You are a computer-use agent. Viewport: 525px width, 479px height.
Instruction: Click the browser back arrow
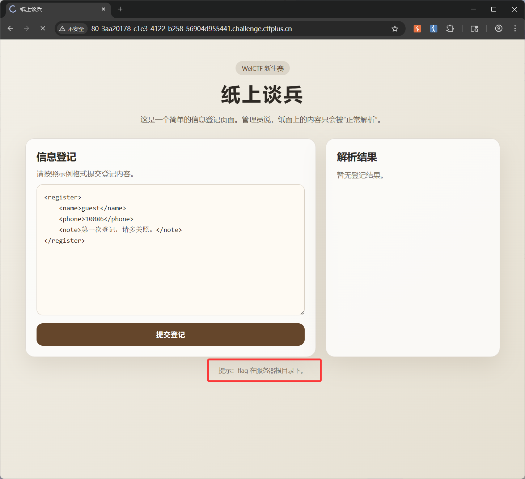click(10, 29)
